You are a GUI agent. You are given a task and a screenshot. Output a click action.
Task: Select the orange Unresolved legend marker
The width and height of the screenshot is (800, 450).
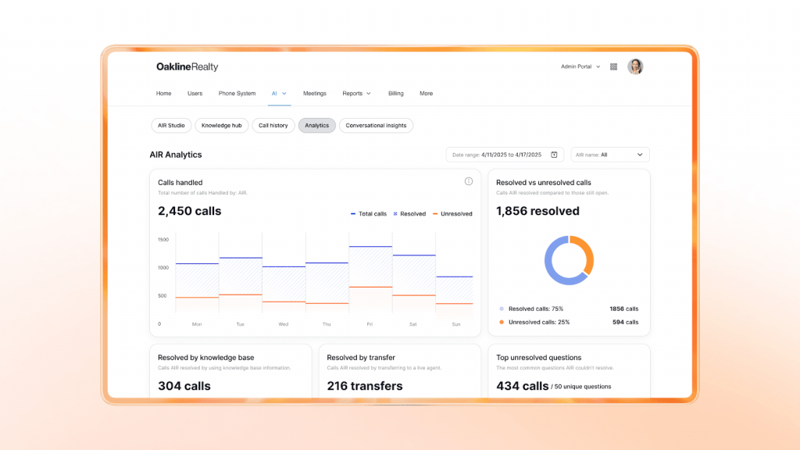pos(501,321)
